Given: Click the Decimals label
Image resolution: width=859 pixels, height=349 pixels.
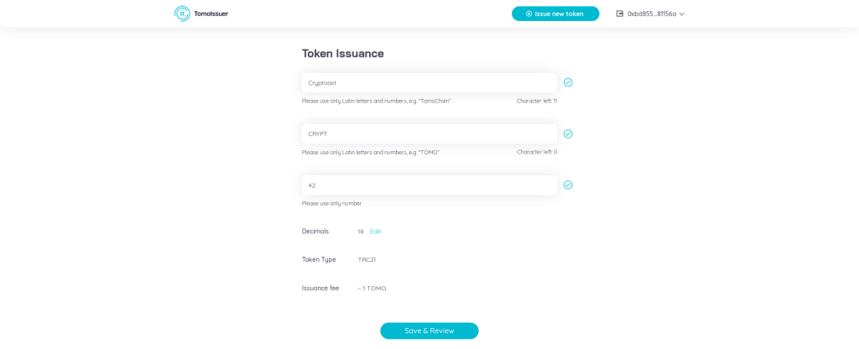Looking at the screenshot, I should (315, 232).
